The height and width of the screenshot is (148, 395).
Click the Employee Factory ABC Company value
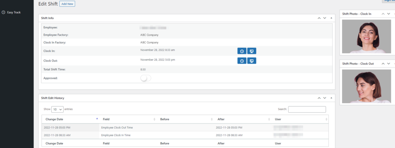pos(149,35)
